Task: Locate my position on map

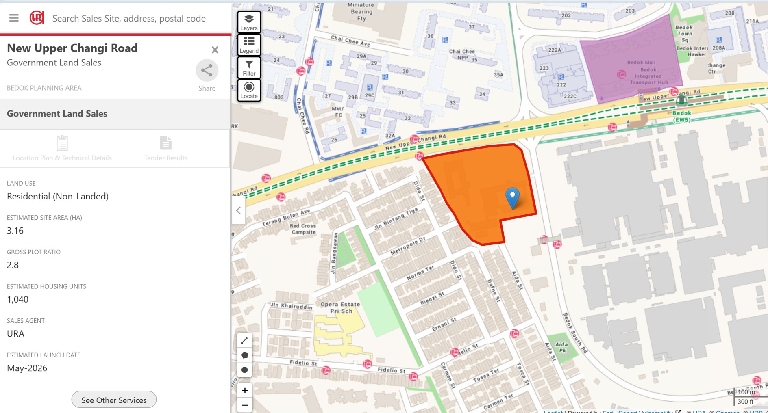Action: coord(249,90)
